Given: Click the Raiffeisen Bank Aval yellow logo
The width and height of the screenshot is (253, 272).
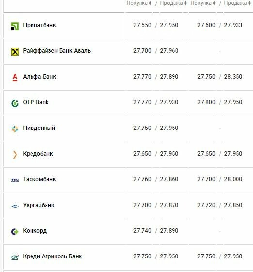Looking at the screenshot, I should pyautogui.click(x=15, y=52).
